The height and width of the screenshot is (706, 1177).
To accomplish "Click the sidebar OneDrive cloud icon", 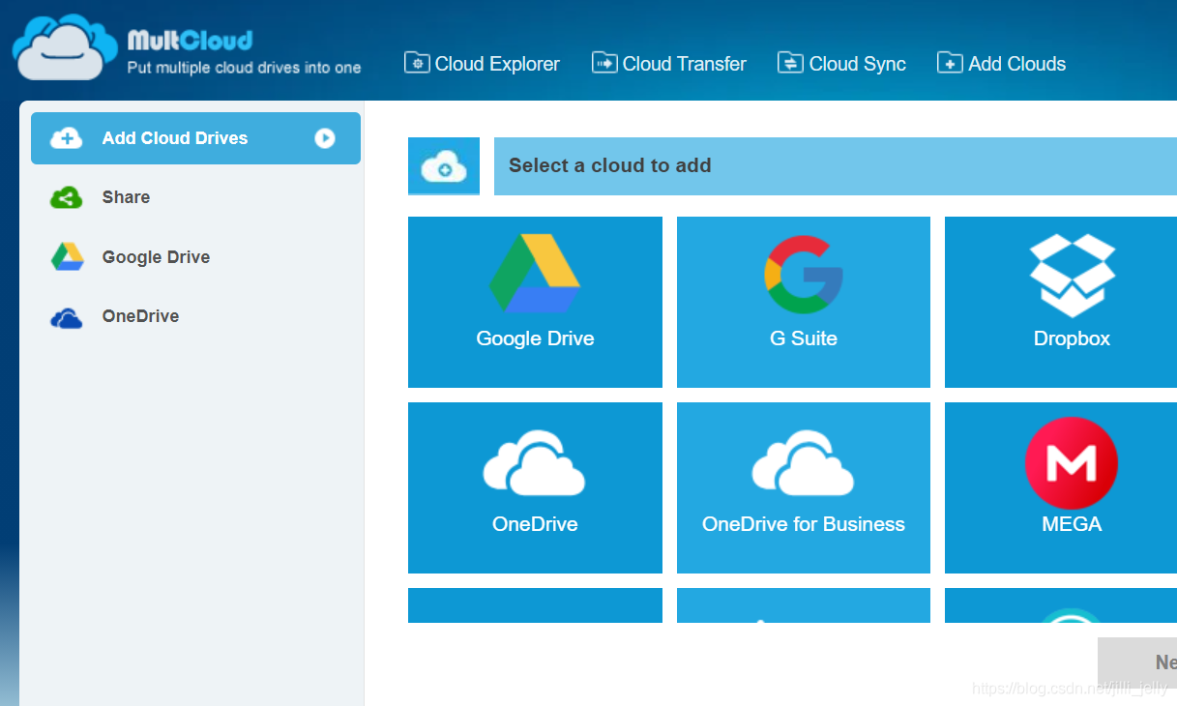I will 67,318.
